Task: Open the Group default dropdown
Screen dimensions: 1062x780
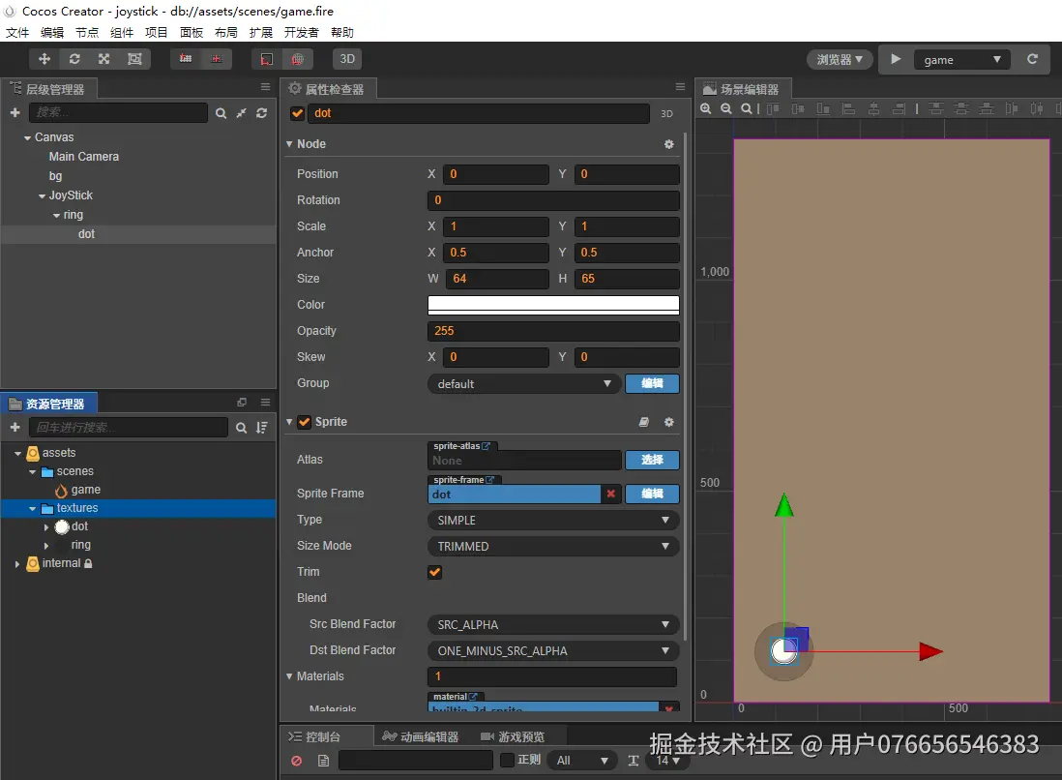Action: point(524,383)
